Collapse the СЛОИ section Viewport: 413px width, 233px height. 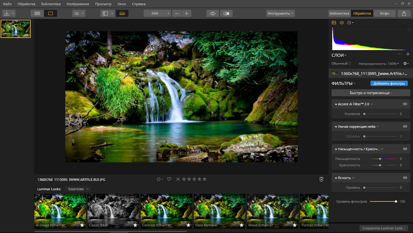tap(339, 55)
